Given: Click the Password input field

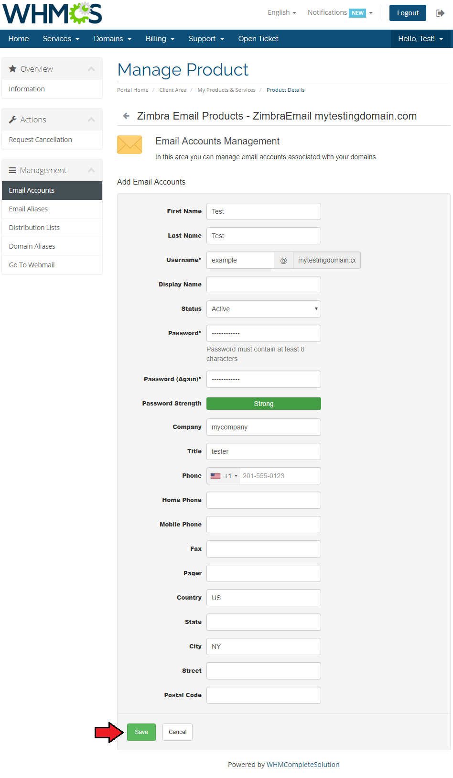Looking at the screenshot, I should tap(264, 333).
